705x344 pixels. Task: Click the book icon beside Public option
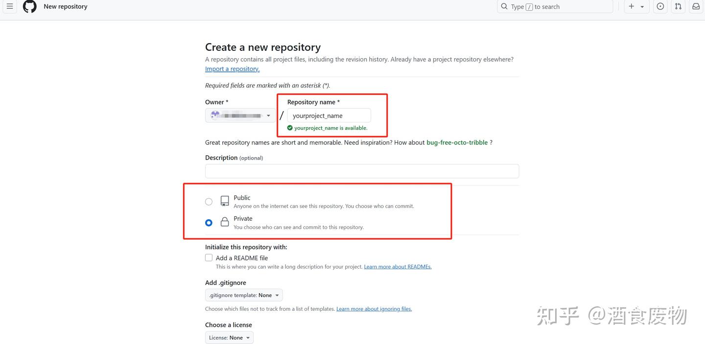coord(224,201)
